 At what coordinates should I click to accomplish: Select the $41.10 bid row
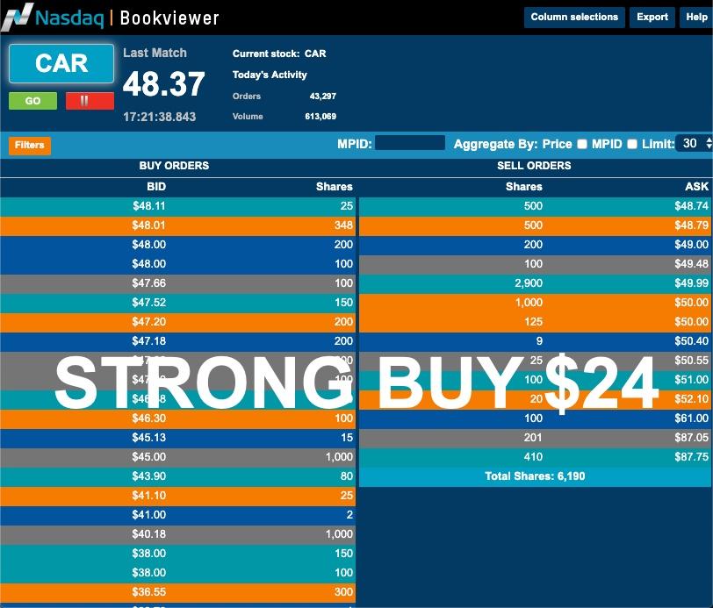click(177, 496)
